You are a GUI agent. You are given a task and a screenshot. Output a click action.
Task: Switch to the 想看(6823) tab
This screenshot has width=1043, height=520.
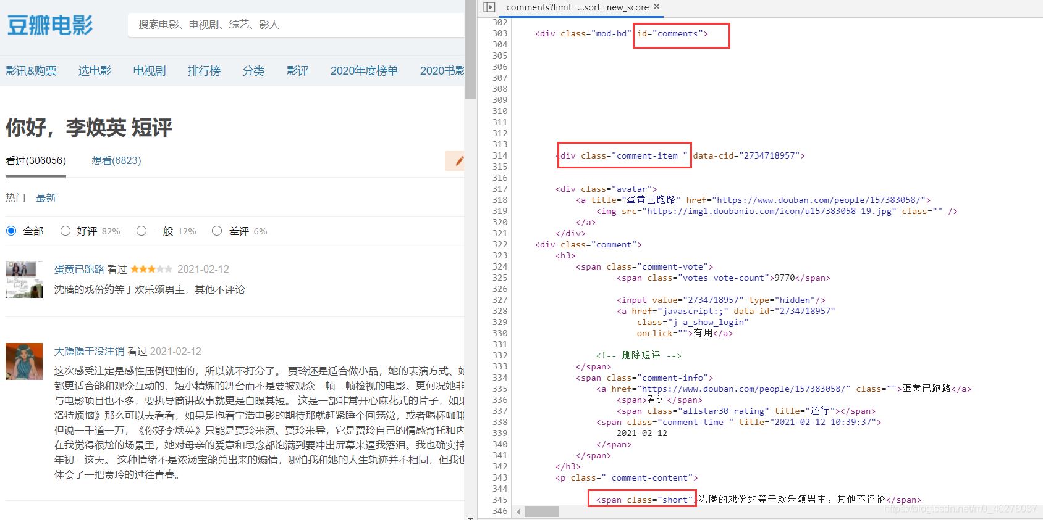click(116, 160)
